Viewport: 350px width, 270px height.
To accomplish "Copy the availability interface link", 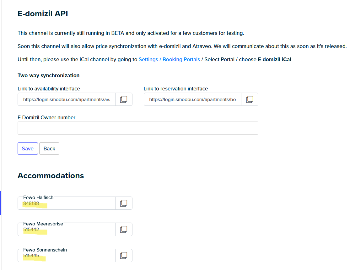I will tap(124, 100).
